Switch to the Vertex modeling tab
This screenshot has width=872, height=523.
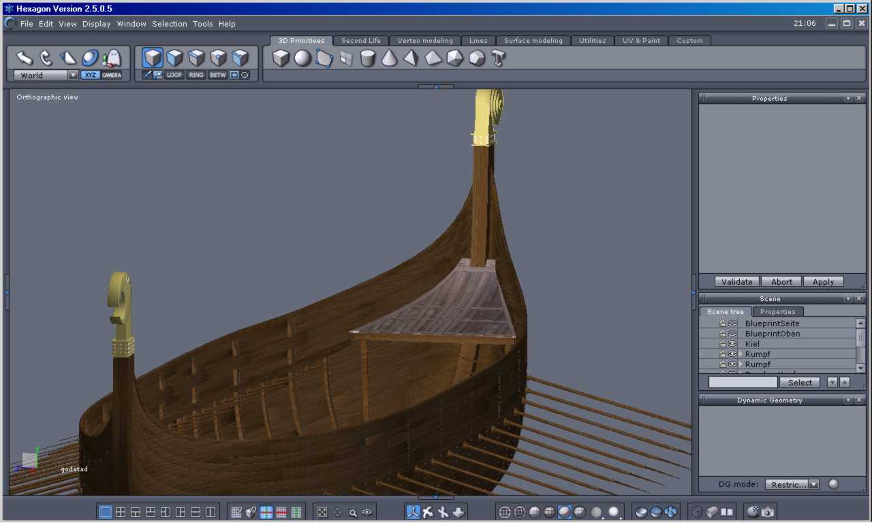[x=424, y=40]
